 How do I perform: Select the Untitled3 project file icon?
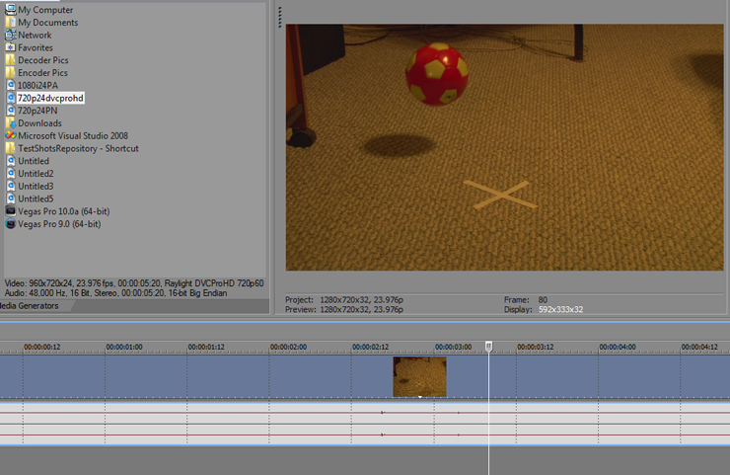coord(11,186)
